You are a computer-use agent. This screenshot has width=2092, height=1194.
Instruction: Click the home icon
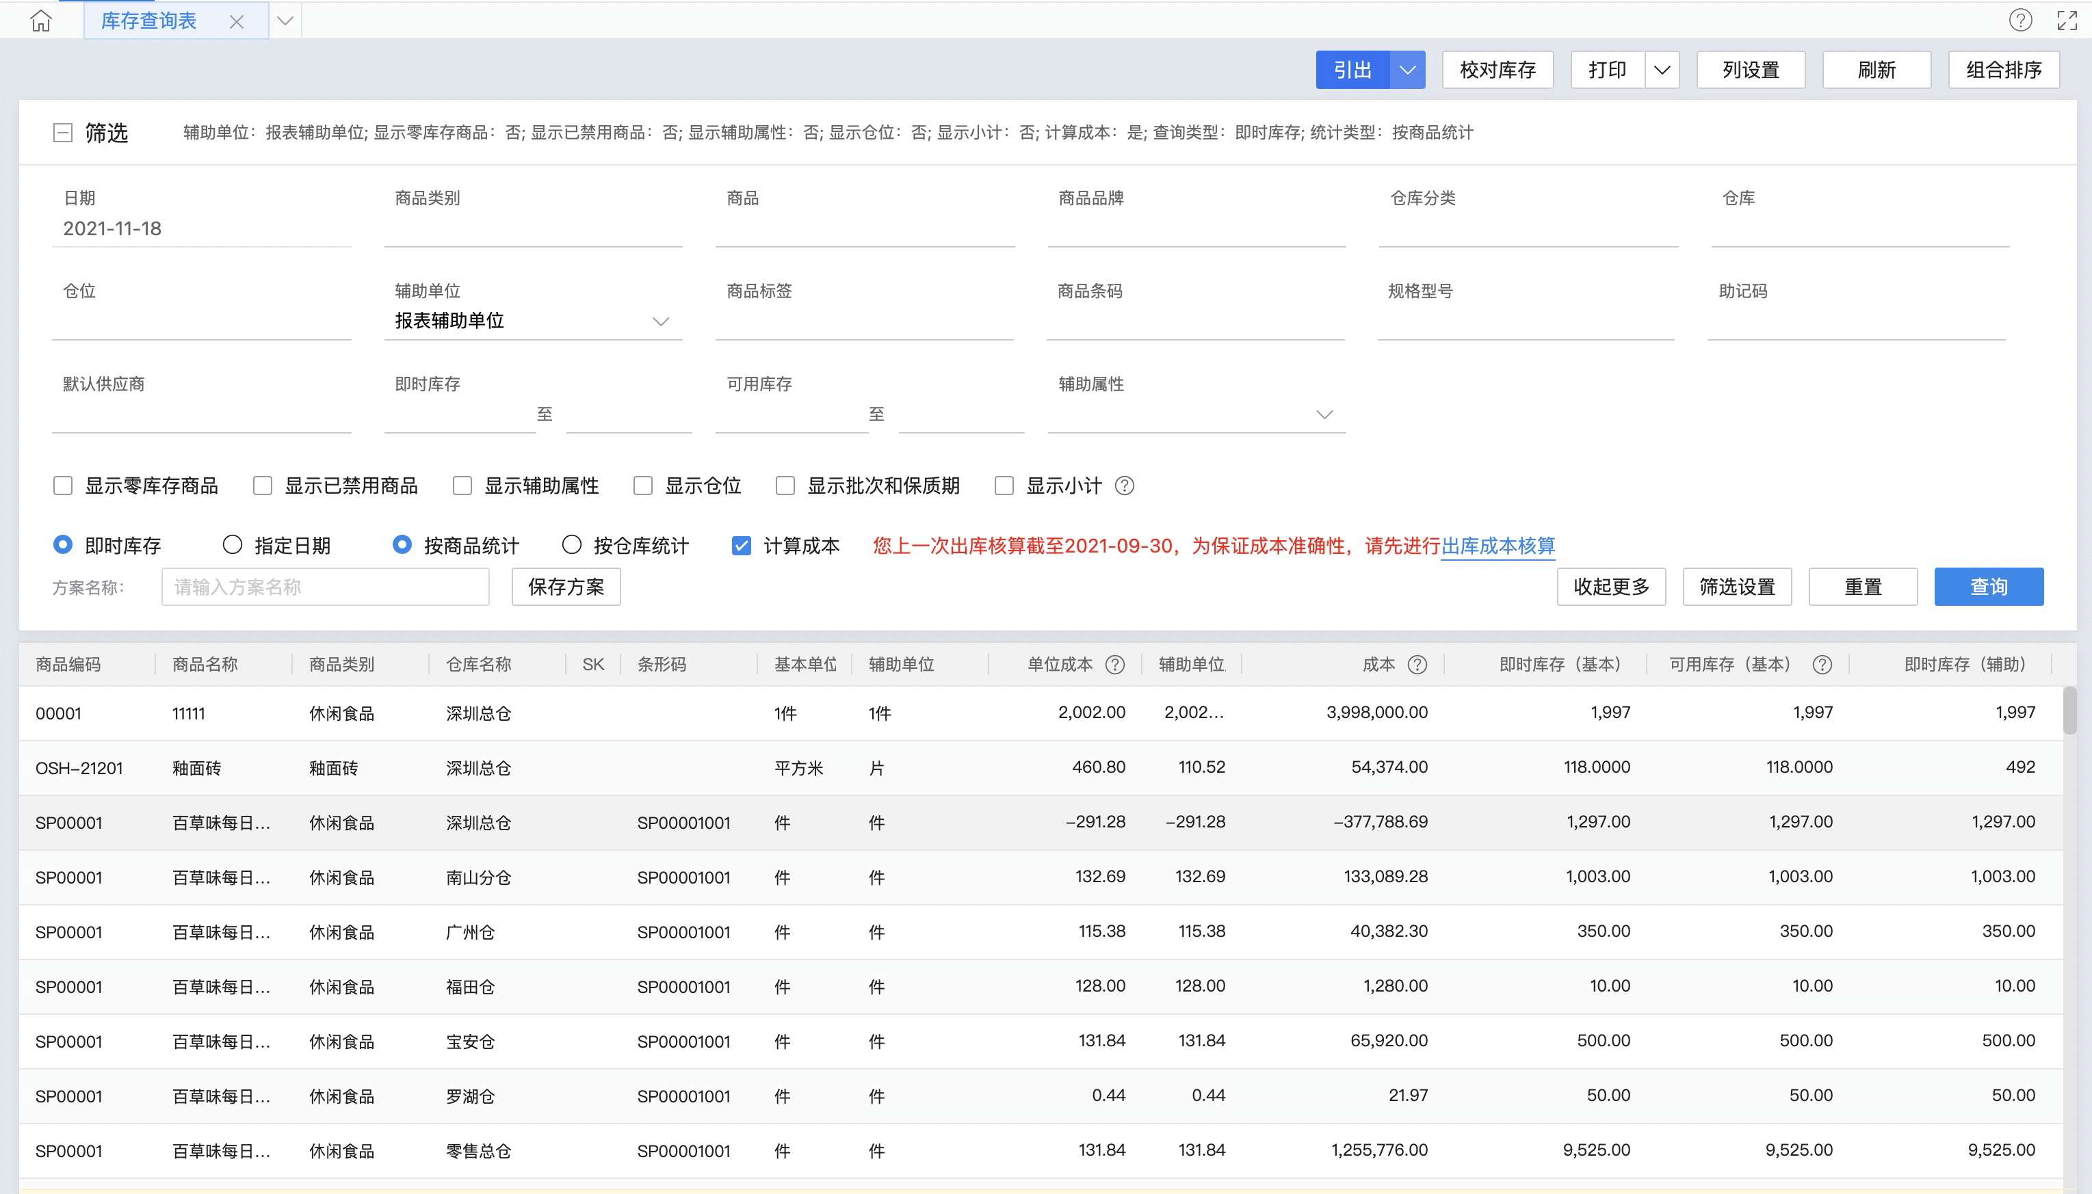(x=40, y=21)
